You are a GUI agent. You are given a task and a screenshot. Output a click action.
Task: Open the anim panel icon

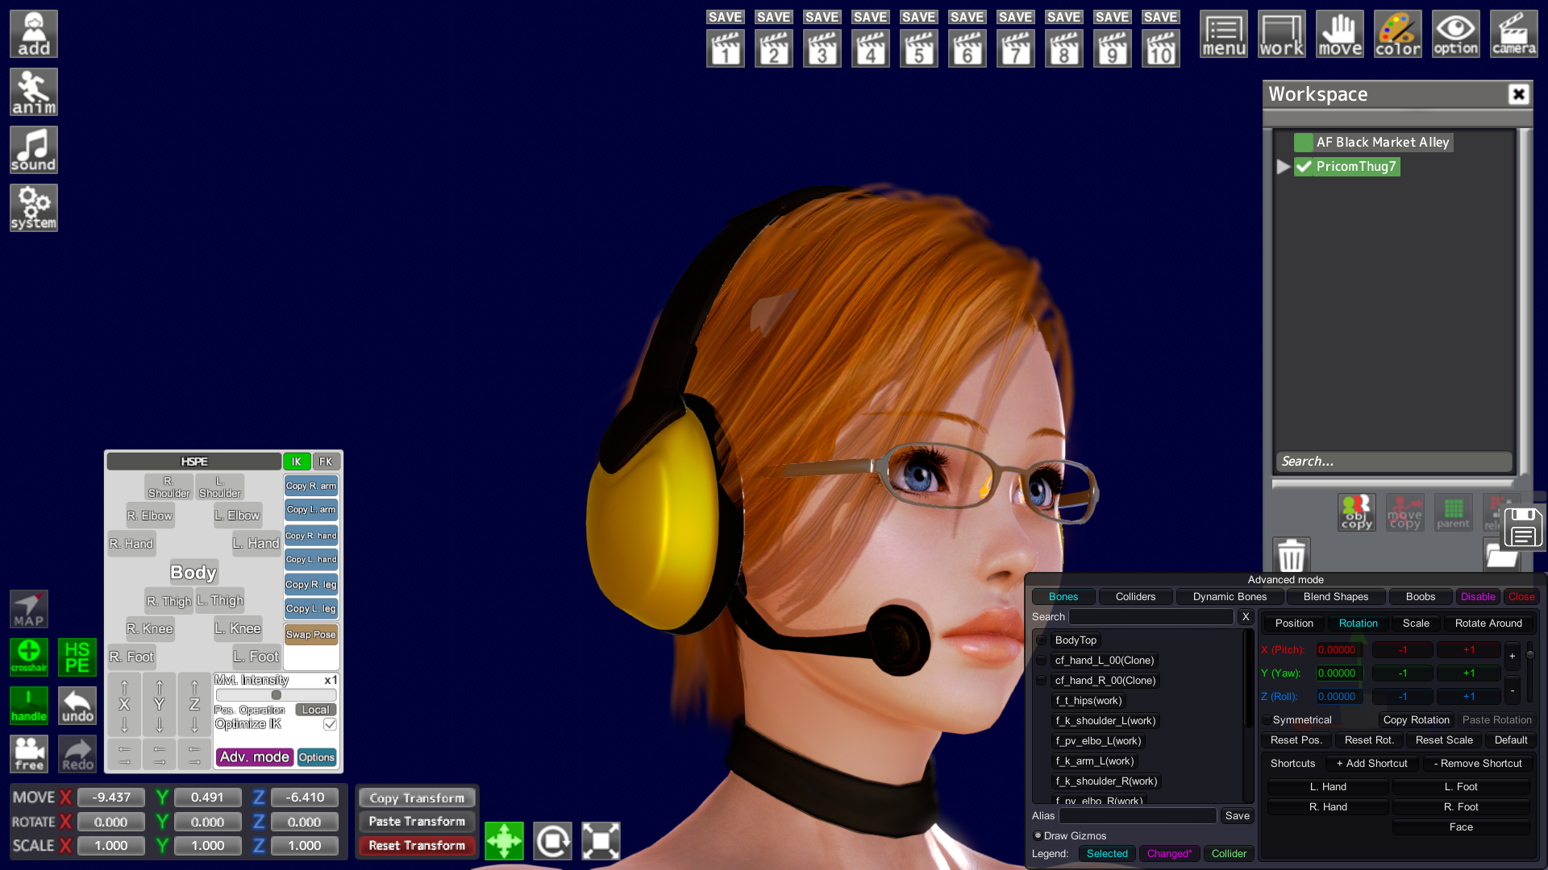tap(33, 92)
